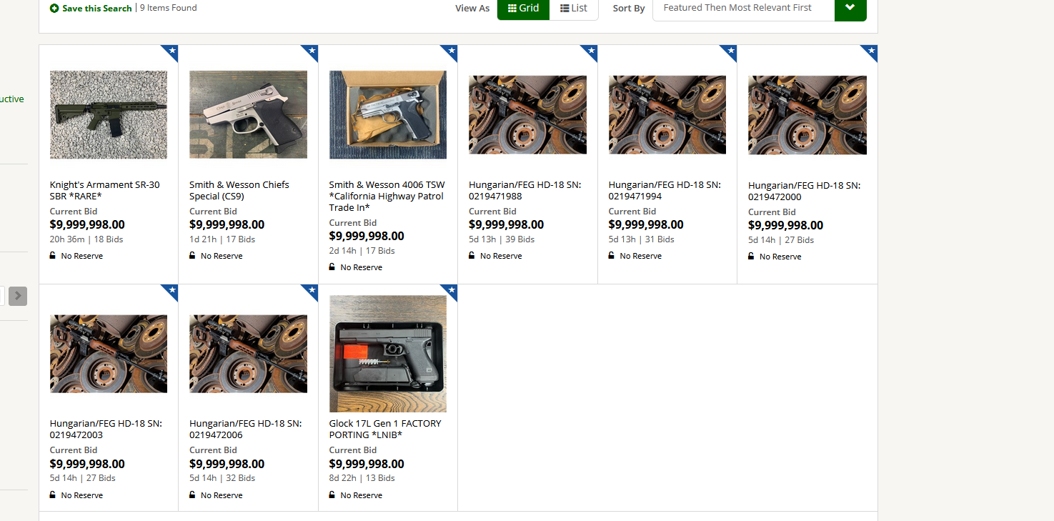The image size is (1054, 521).
Task: Switch to Grid view
Action: 523,9
